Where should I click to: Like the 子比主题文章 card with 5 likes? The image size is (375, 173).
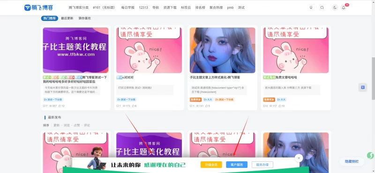point(208,106)
